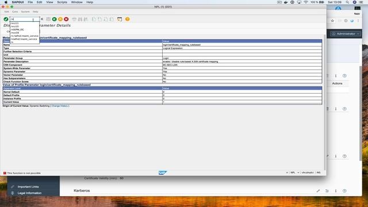Click the Dynamic Parameter row label
This screenshot has height=207, width=368.
coord(14,71)
